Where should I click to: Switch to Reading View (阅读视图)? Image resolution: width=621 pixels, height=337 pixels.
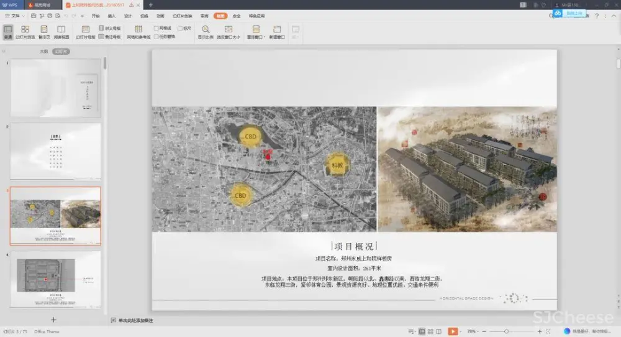61,32
